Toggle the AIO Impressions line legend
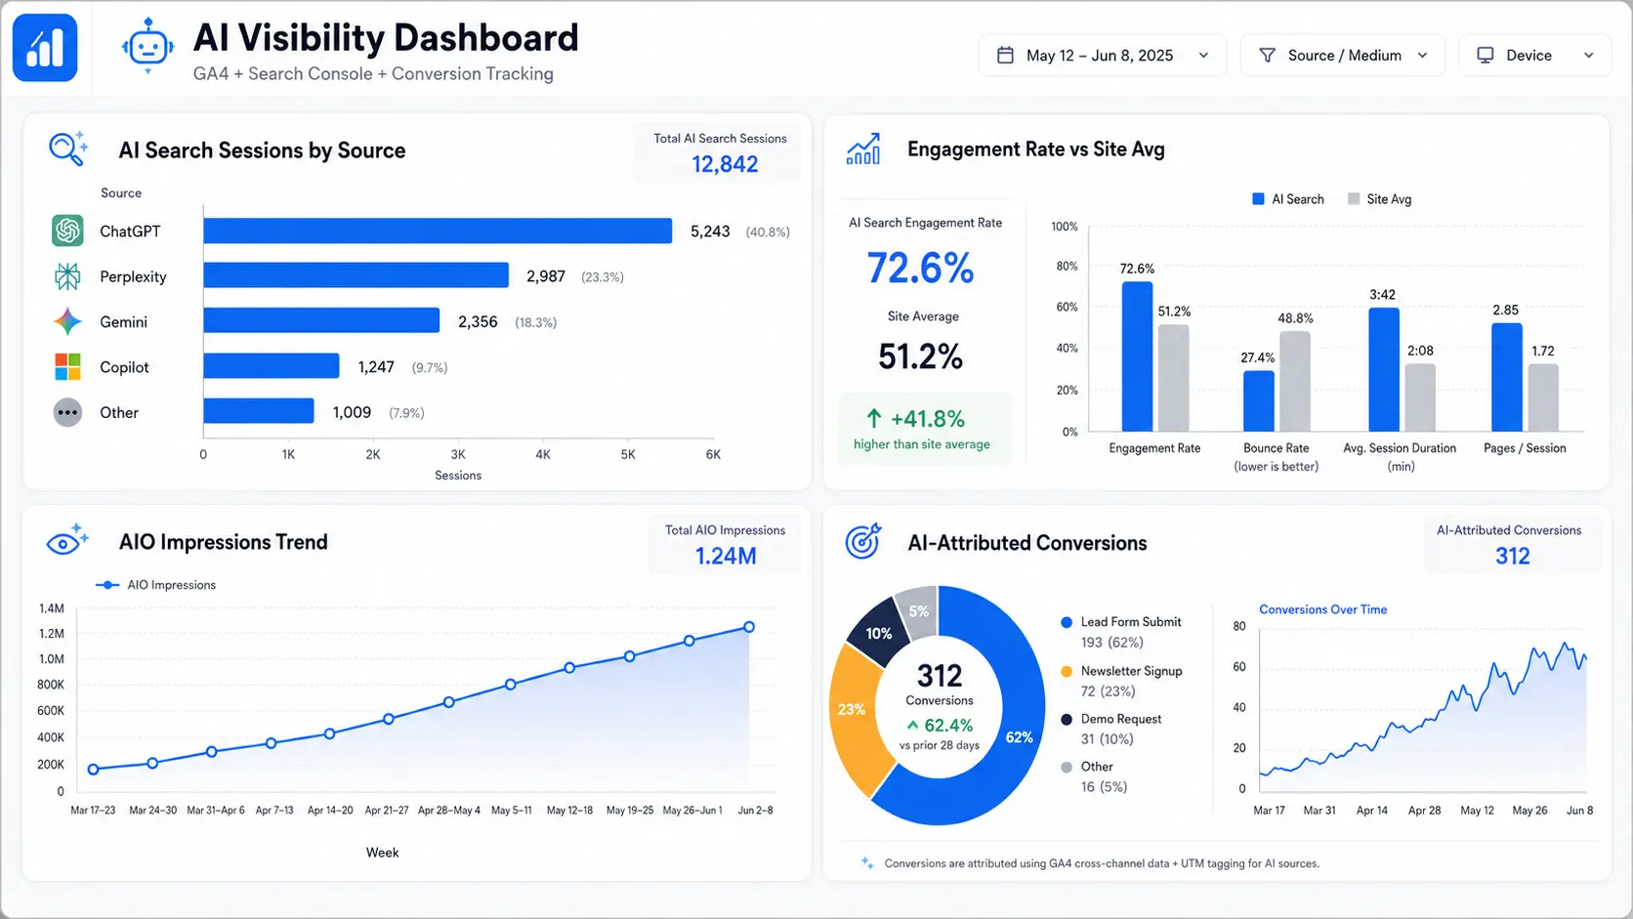The width and height of the screenshot is (1633, 919). coord(107,585)
